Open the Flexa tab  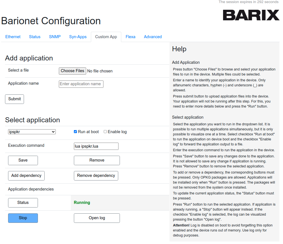pyautogui.click(x=130, y=37)
